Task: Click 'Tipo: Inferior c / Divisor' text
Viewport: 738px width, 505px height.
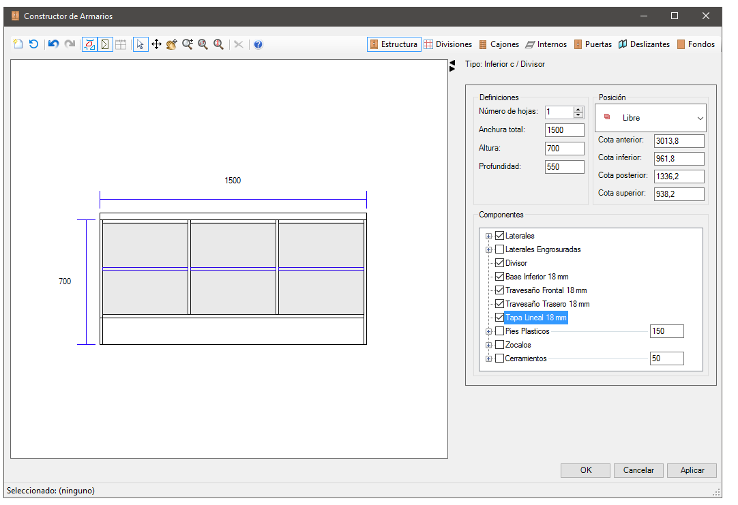Action: (505, 64)
